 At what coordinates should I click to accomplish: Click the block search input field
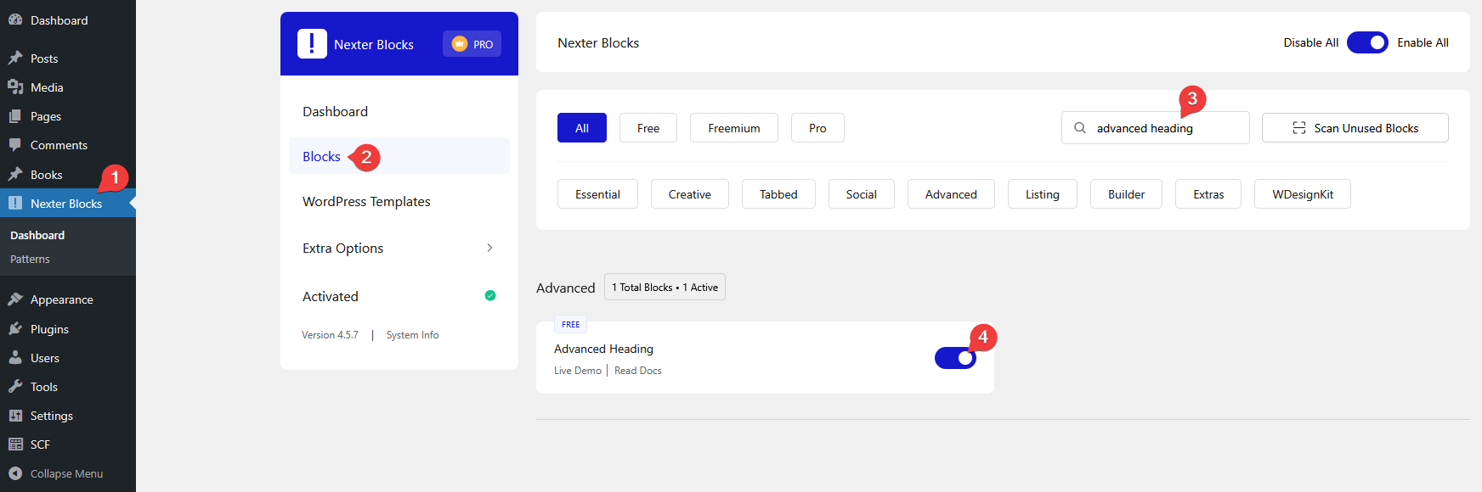point(1156,128)
